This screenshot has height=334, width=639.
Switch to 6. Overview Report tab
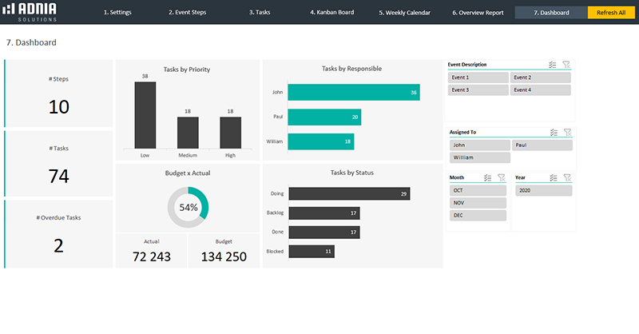(478, 13)
